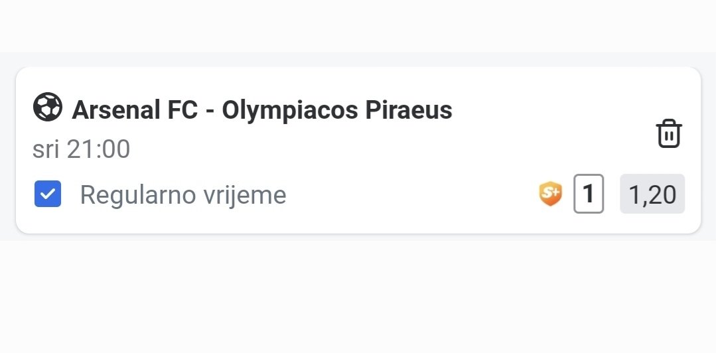Delete the Arsenal FC bet with trash icon
Screen dimensions: 716x353
tap(669, 133)
